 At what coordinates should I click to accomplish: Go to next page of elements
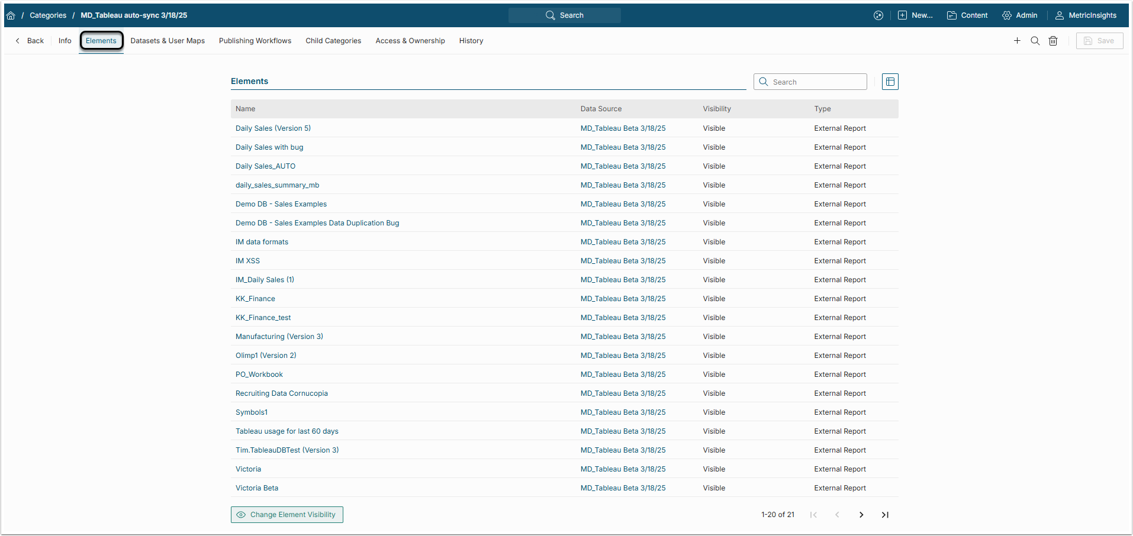861,515
